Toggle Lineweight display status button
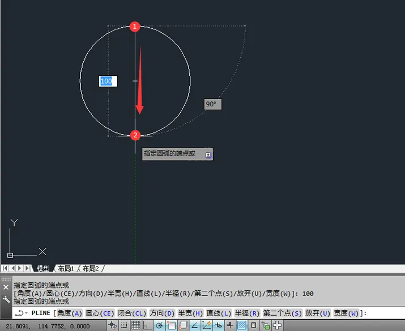The height and width of the screenshot is (331, 405). 230,325
